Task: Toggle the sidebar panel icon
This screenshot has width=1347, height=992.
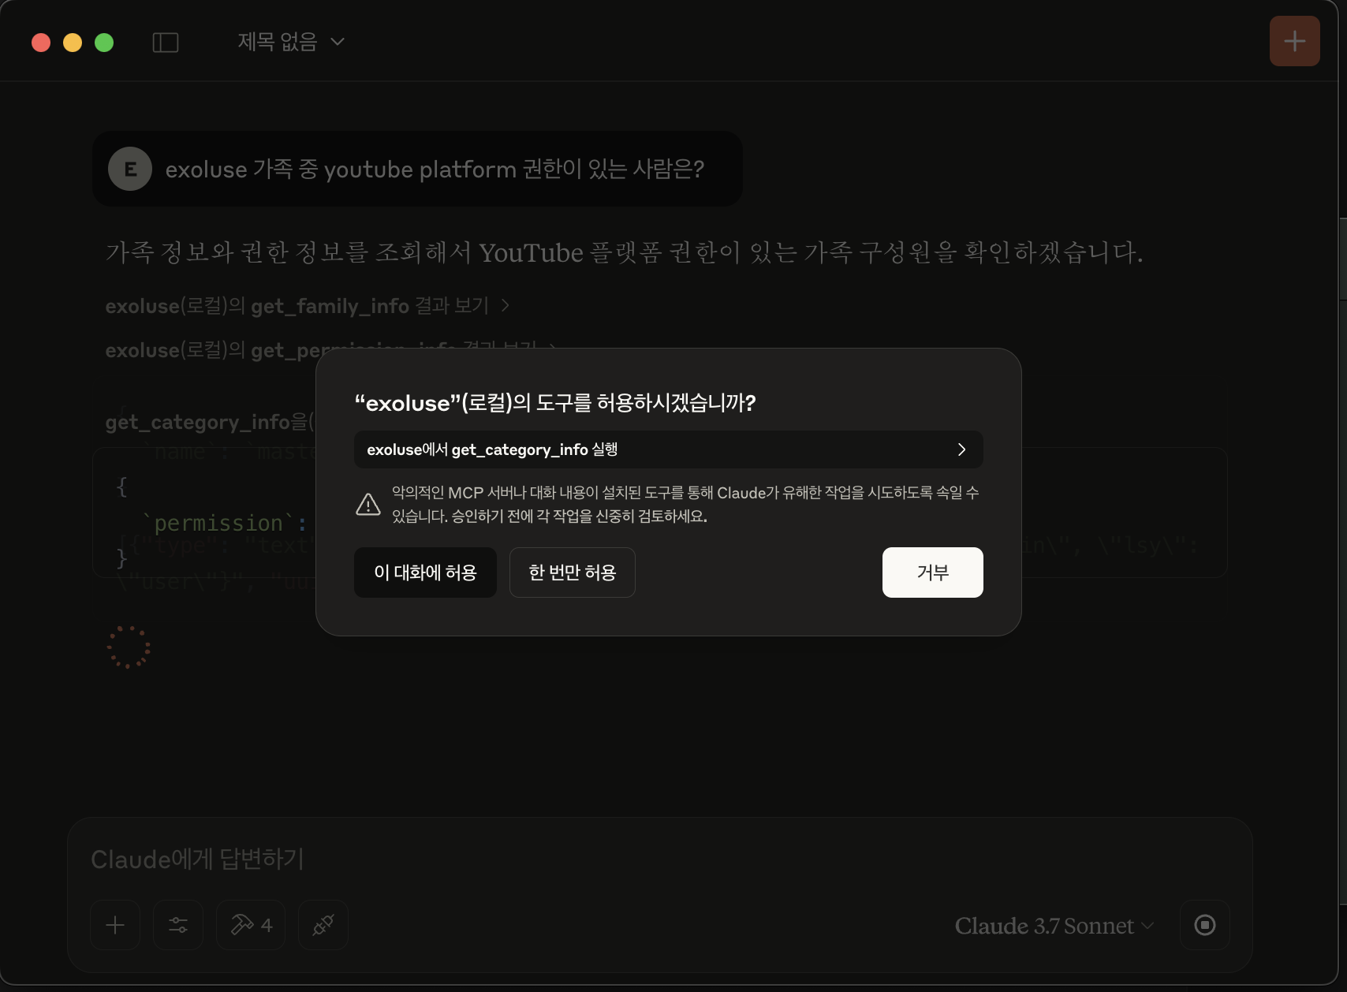Action: (x=166, y=42)
